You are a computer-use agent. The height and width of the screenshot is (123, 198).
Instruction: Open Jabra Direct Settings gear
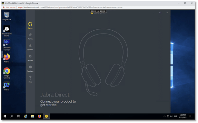30,58
